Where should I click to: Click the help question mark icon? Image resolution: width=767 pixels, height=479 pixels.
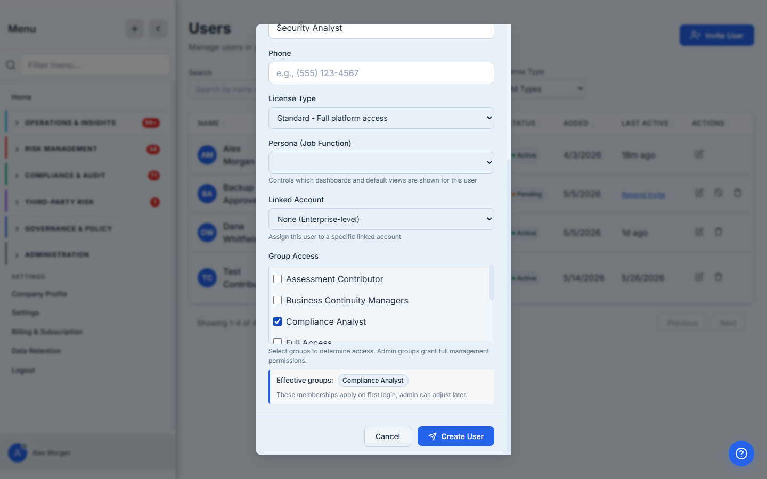[x=741, y=453]
